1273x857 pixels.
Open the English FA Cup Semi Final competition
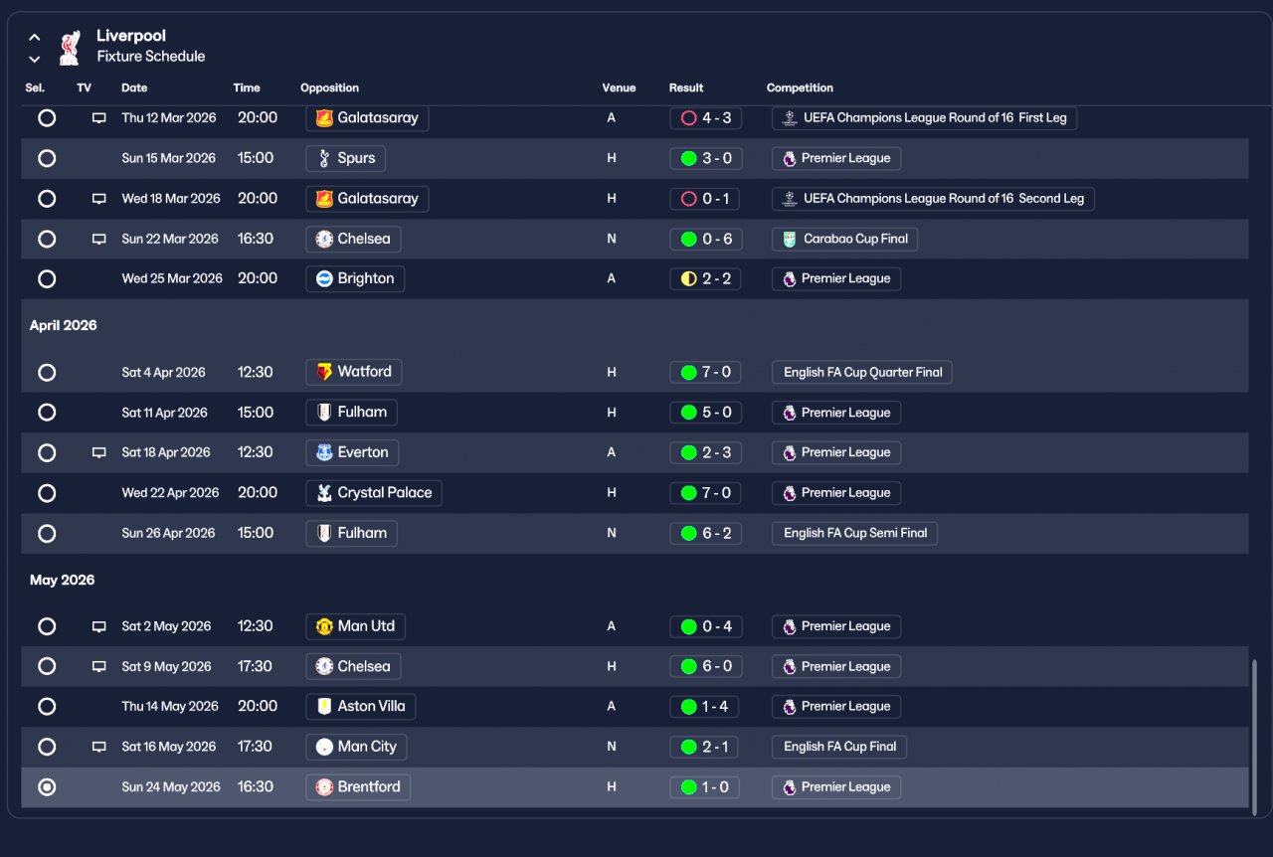[854, 533]
